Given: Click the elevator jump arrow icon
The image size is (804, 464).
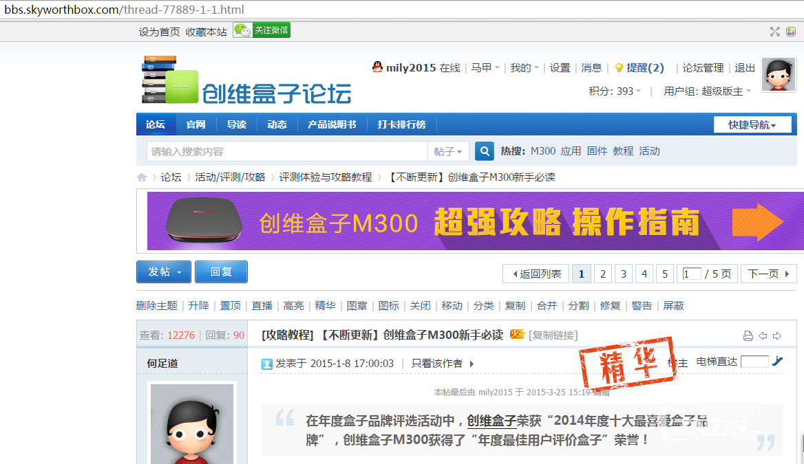Looking at the screenshot, I should pos(777,361).
